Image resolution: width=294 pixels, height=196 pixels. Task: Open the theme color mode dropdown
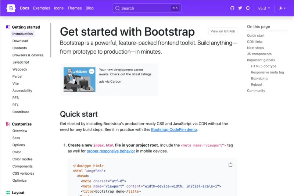click(282, 8)
